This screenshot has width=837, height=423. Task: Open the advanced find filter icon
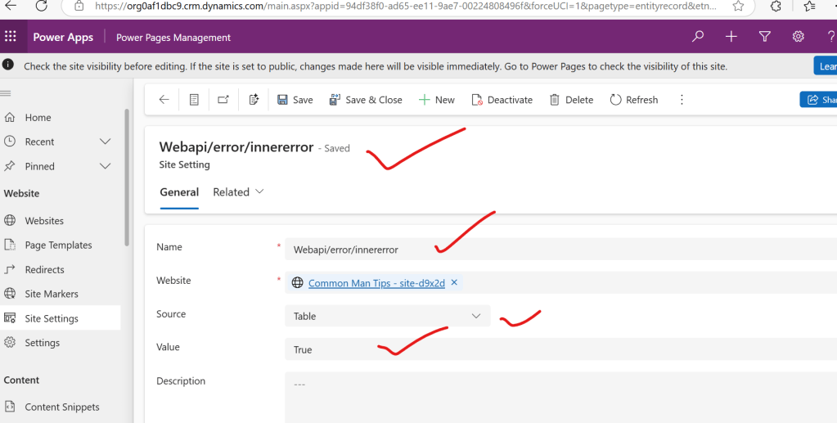764,37
